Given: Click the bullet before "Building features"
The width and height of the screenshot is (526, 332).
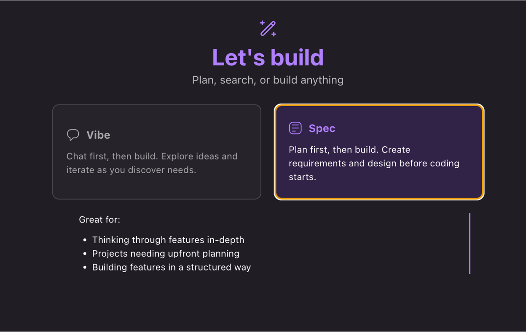Looking at the screenshot, I should pos(85,268).
